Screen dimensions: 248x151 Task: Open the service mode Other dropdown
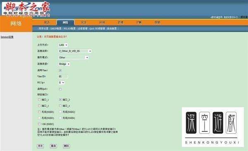pos(74,58)
